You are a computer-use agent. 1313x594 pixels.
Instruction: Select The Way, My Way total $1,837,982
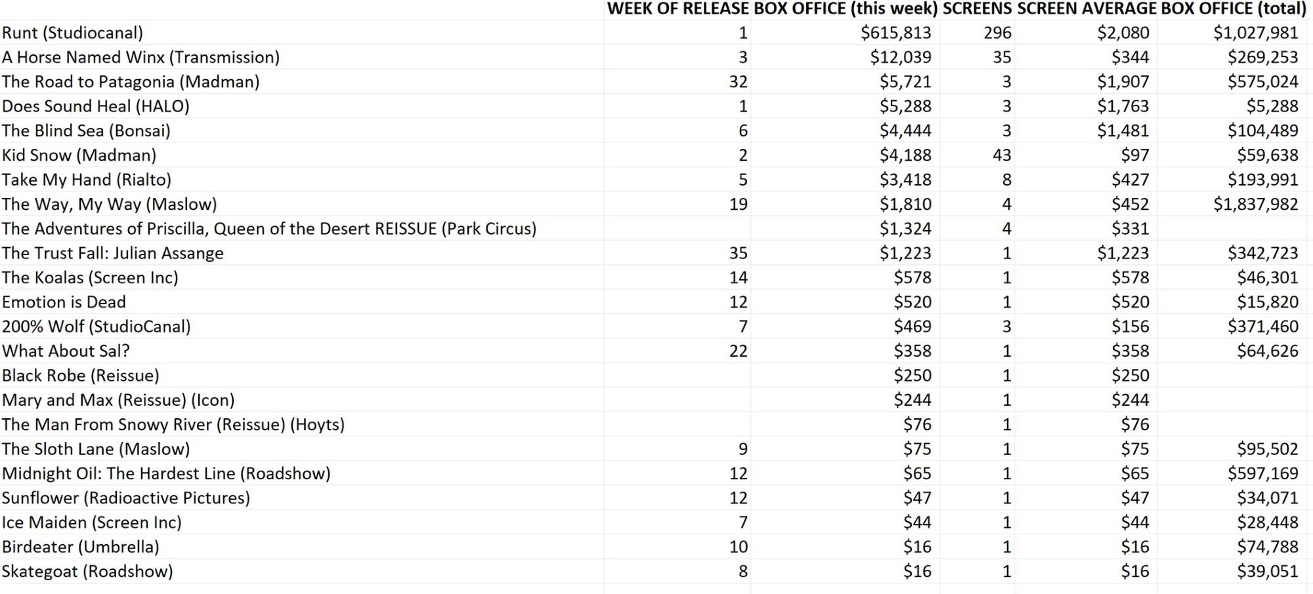pyautogui.click(x=1255, y=205)
